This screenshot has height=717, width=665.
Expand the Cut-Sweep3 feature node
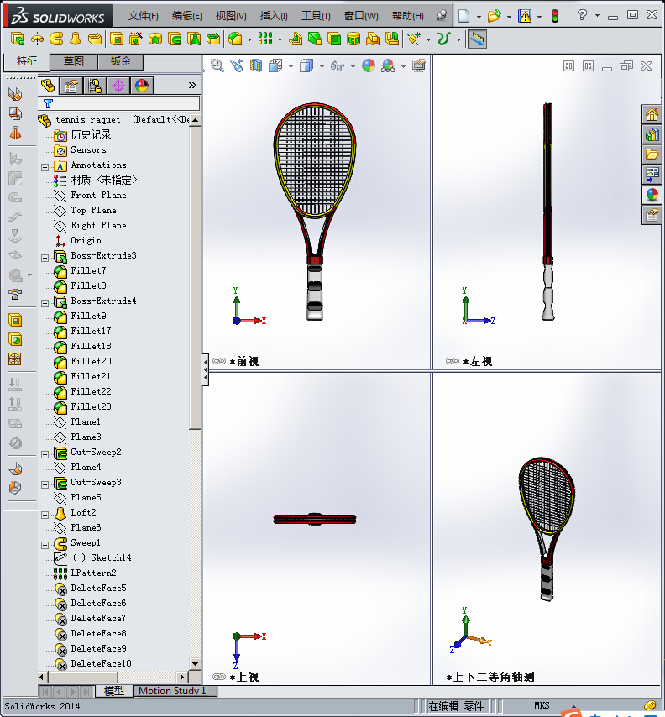45,484
